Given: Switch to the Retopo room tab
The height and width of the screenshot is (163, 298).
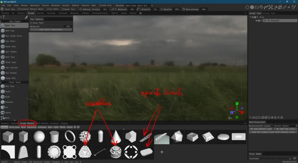Looking at the screenshot, I should pos(21,13).
